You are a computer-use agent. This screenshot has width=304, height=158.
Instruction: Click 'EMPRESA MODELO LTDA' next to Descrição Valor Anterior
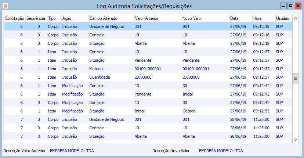coord(72,151)
